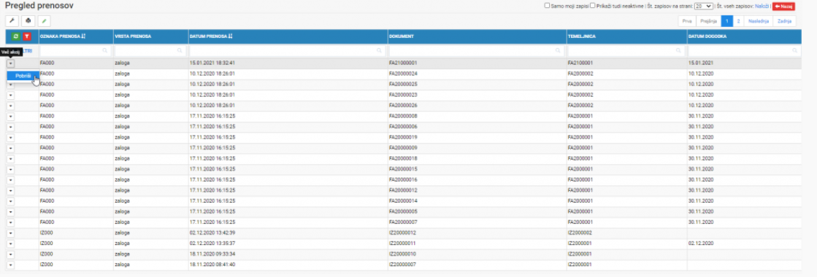Select page 1 in pagination
The image size is (817, 277).
point(727,21)
